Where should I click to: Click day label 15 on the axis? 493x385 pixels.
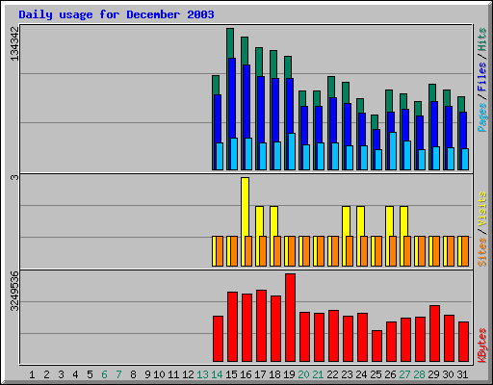pyautogui.click(x=231, y=374)
